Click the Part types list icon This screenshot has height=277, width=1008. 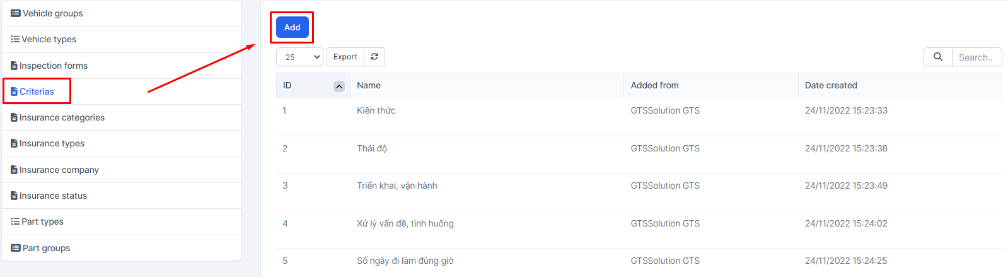(15, 221)
